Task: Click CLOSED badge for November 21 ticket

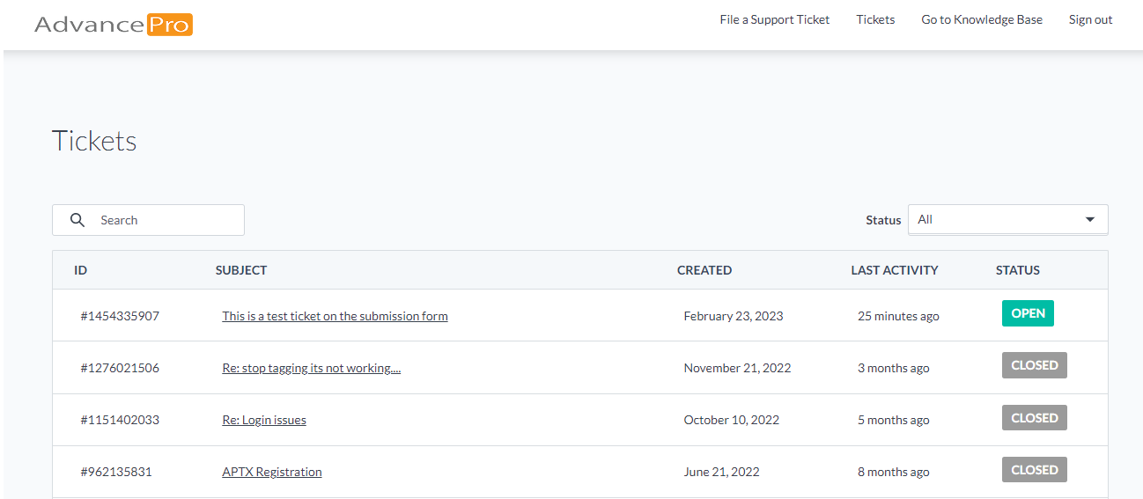Action: (x=1034, y=365)
